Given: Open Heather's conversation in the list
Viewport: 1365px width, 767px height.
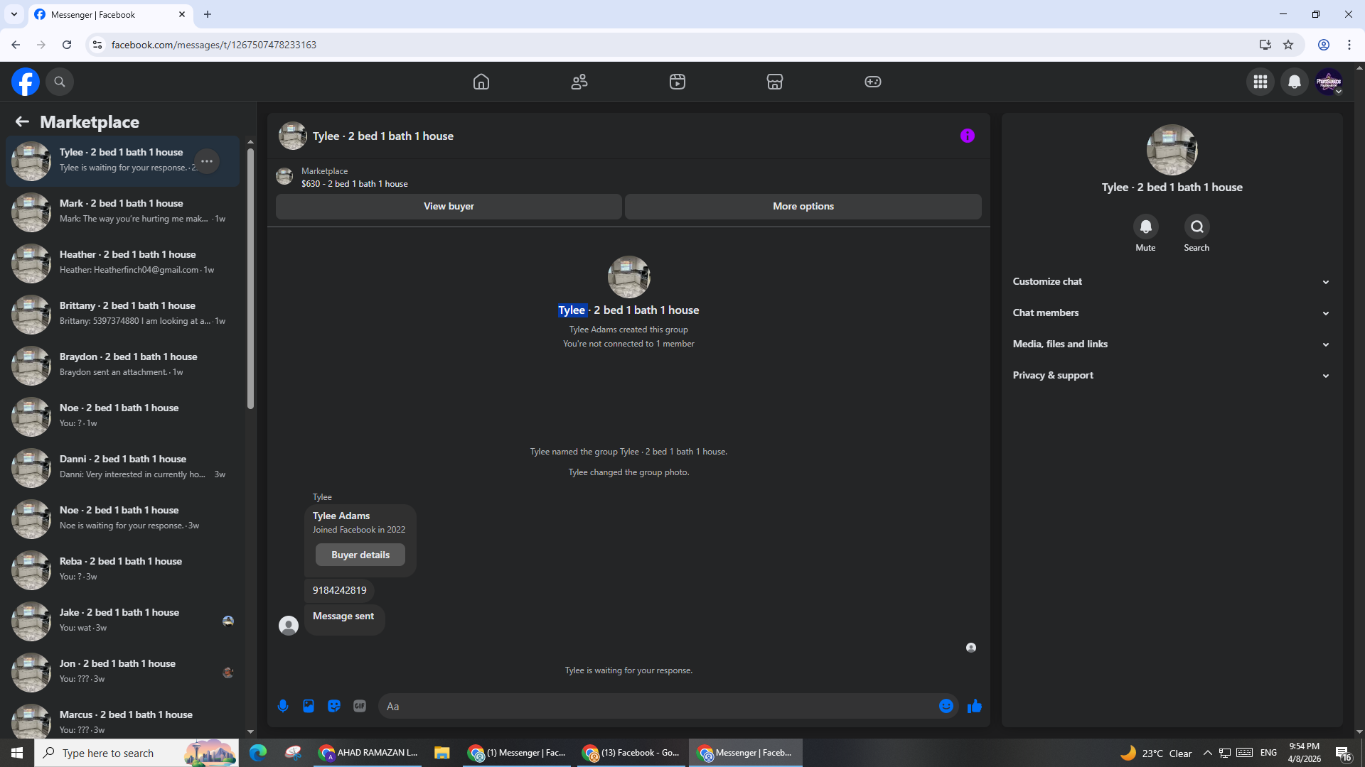Looking at the screenshot, I should coord(122,263).
